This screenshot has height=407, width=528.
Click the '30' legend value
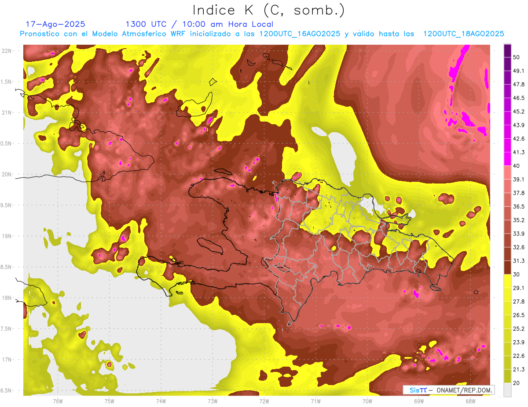coord(517,274)
